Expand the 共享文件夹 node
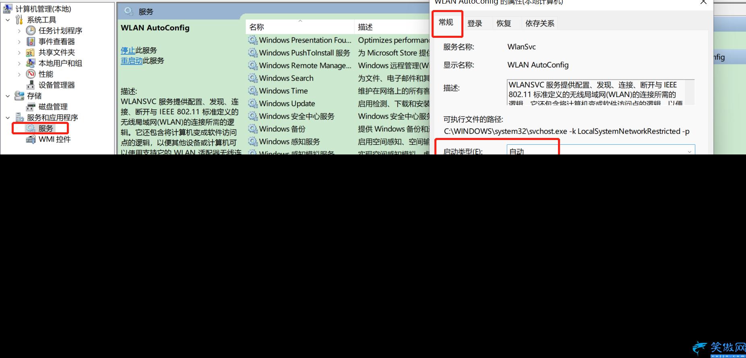This screenshot has width=746, height=358. point(19,52)
